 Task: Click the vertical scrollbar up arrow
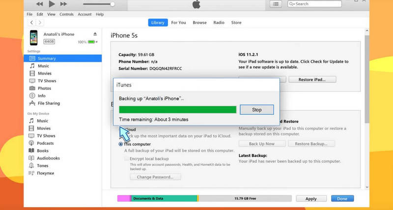(x=367, y=31)
